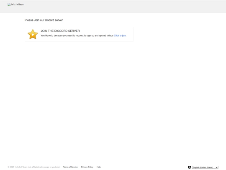Image resolution: width=226 pixels, height=170 pixels.
Task: Open the Help footer link
Action: click(99, 167)
